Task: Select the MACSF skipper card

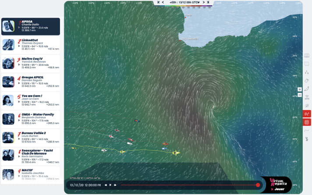Action: 31,175
